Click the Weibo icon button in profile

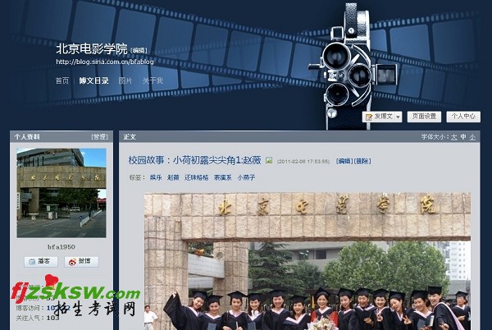coord(82,261)
